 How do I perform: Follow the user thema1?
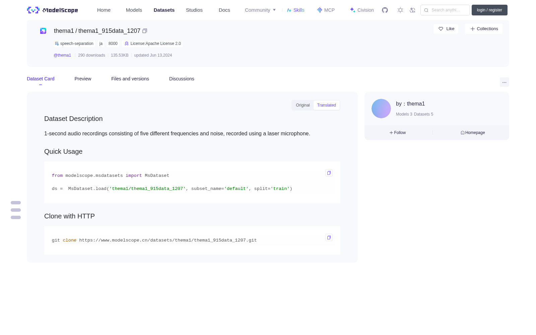[x=398, y=133]
